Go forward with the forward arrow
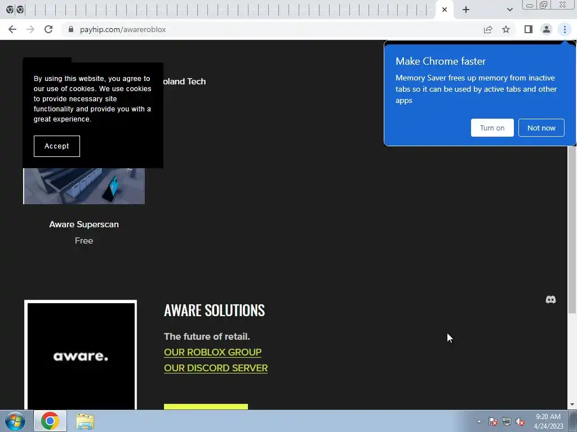Viewport: 577px width, 432px height. point(30,29)
